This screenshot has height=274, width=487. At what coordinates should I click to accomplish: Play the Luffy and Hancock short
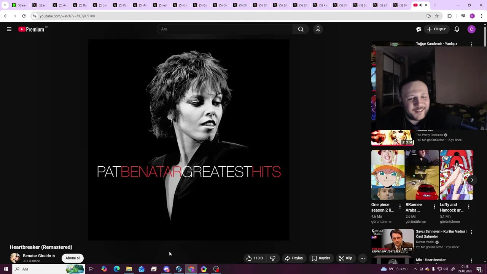pos(457,175)
